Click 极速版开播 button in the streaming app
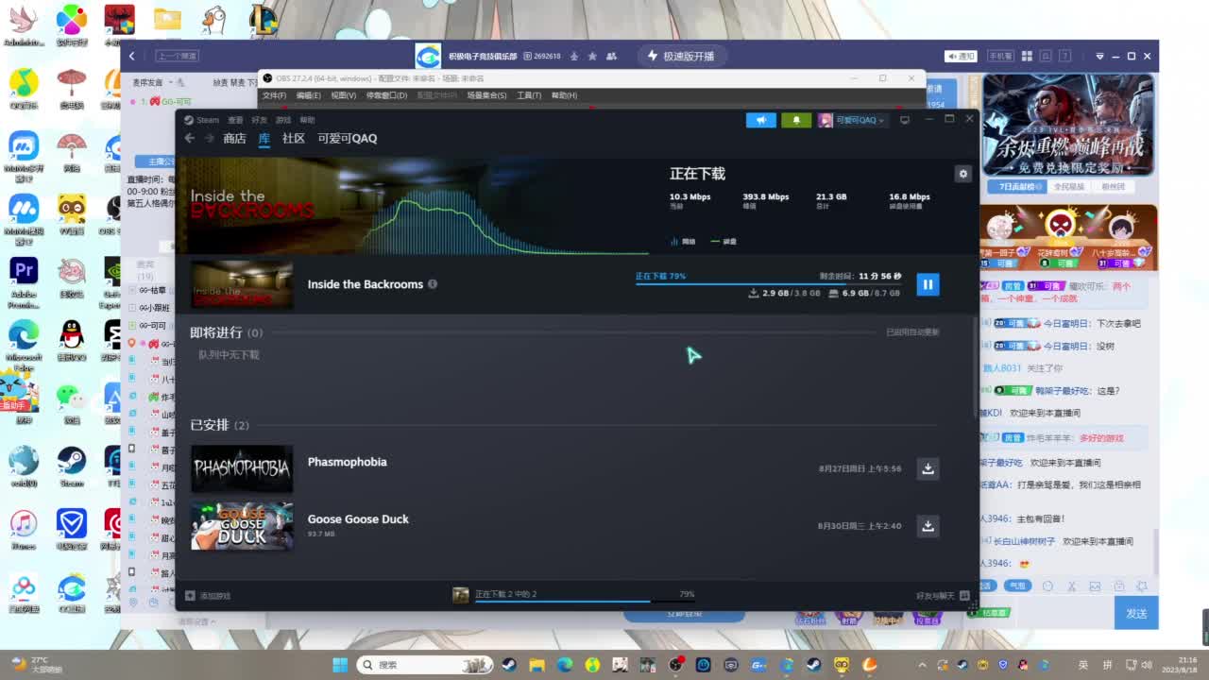Viewport: 1209px width, 680px height. pos(681,57)
